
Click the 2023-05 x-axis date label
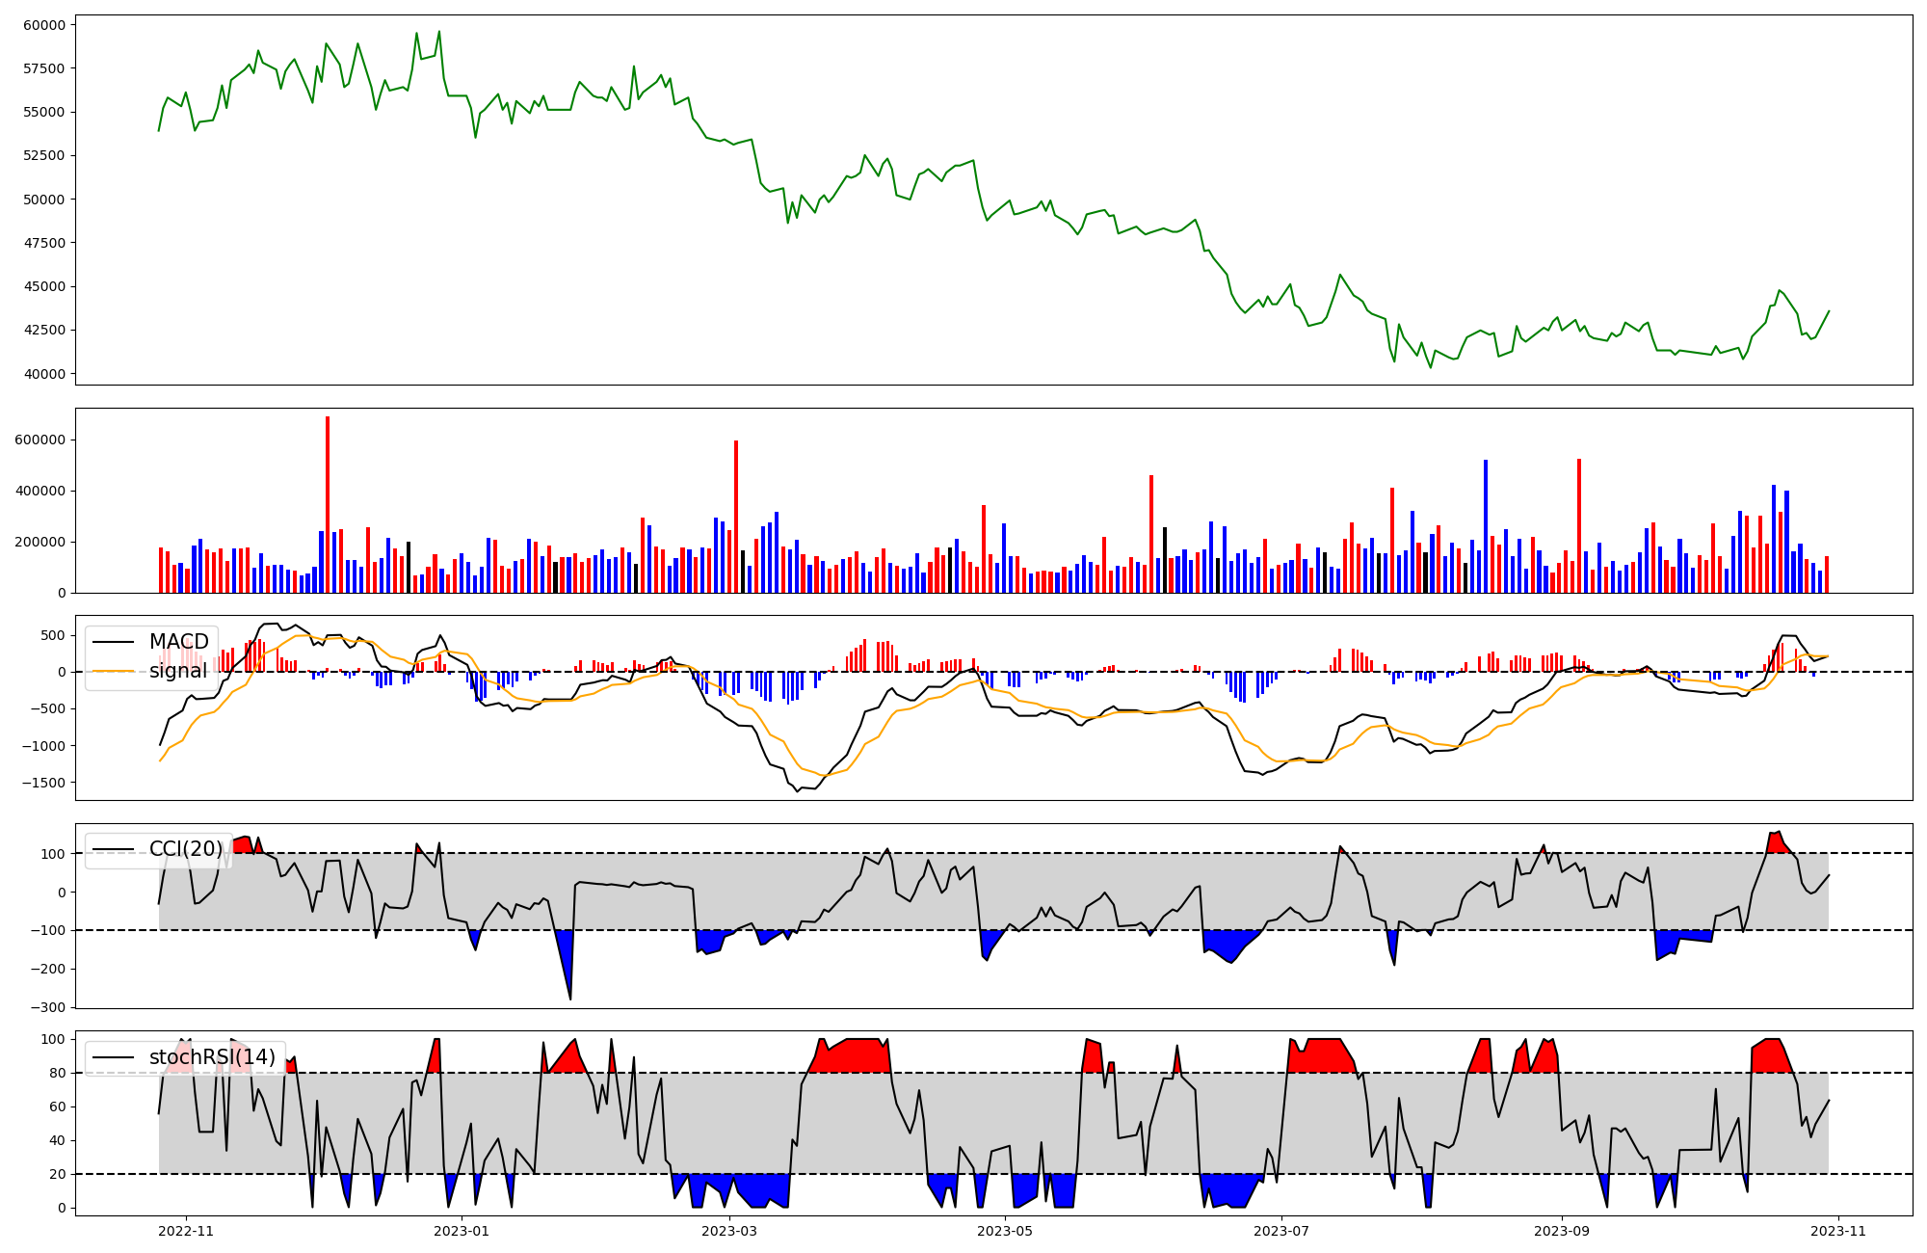(1006, 1231)
